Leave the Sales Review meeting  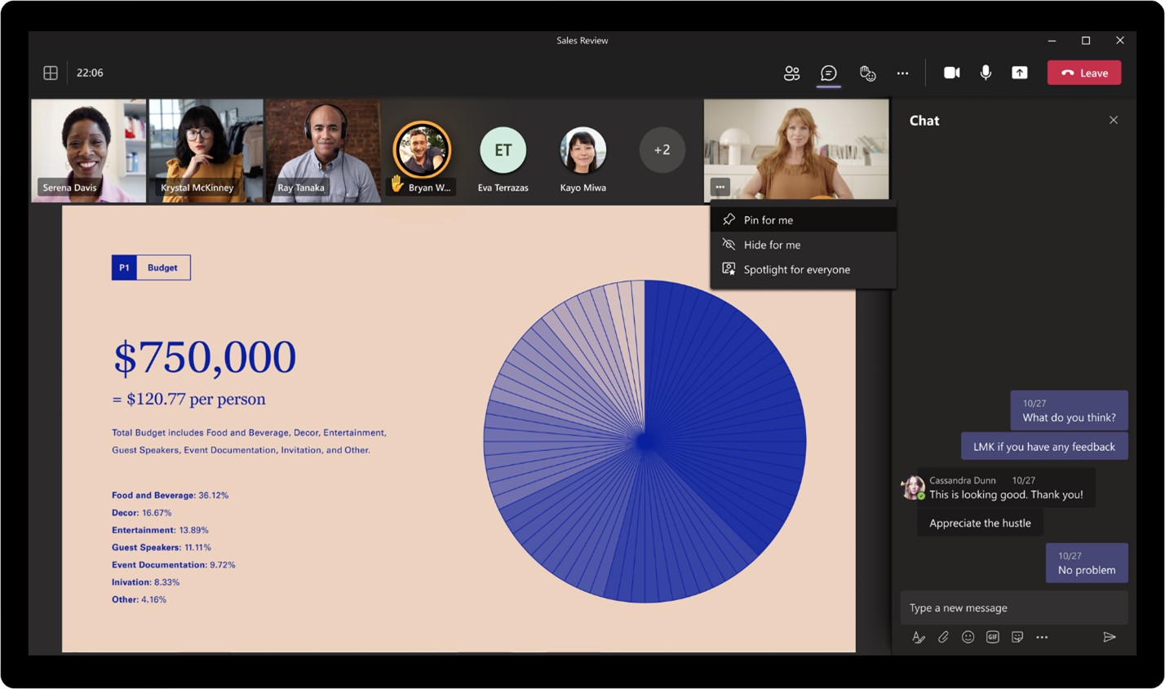coord(1083,73)
